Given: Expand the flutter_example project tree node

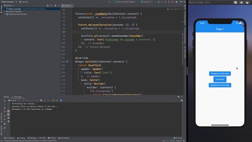Looking at the screenshot, I should tap(4, 9).
